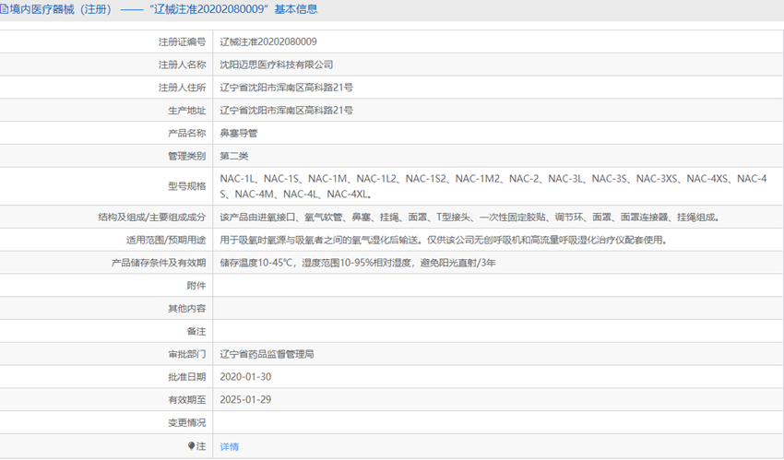Screen dimensions: 784x460
Task: Open the 详情 link in the 注 row
Action: 229,446
